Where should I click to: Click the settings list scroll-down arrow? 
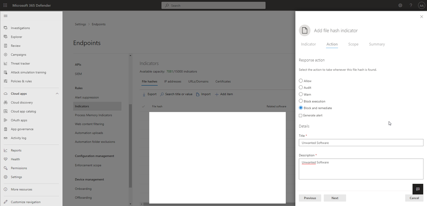tap(130, 204)
